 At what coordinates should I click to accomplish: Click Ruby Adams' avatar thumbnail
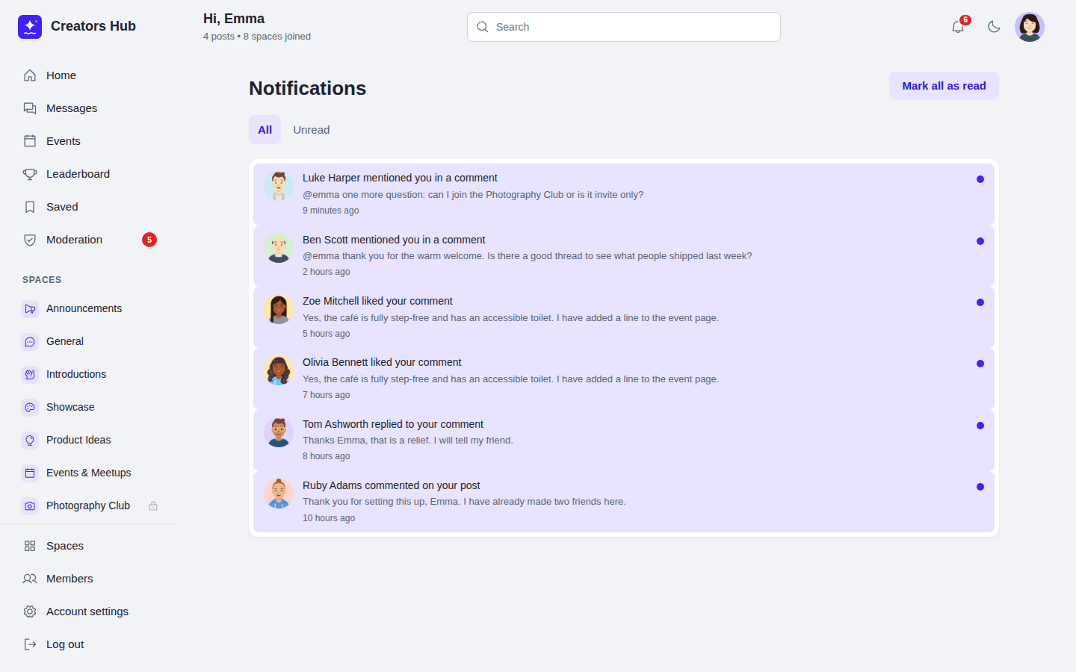[x=279, y=494]
